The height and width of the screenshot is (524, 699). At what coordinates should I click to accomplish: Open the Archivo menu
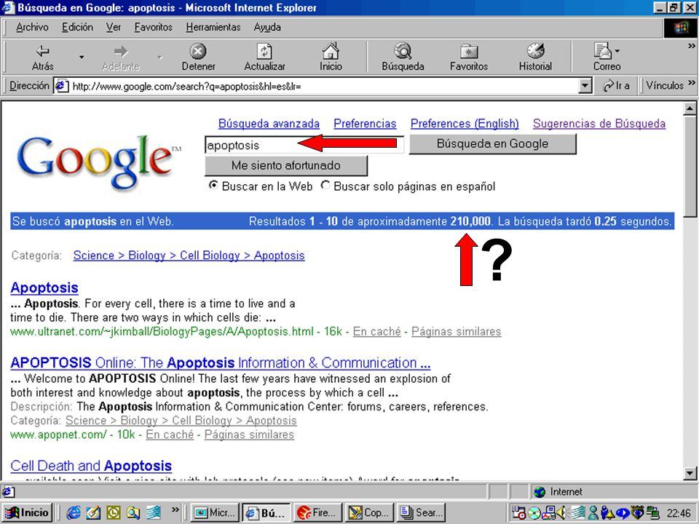[x=32, y=27]
